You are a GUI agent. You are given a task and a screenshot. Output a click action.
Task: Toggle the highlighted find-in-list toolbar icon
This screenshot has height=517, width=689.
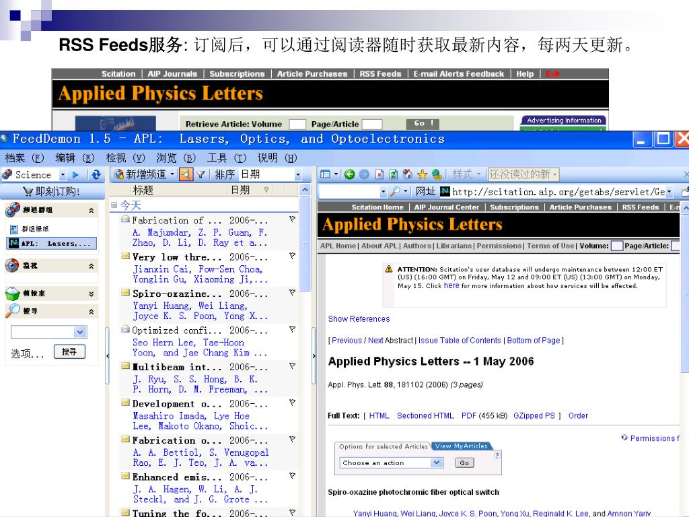click(186, 174)
